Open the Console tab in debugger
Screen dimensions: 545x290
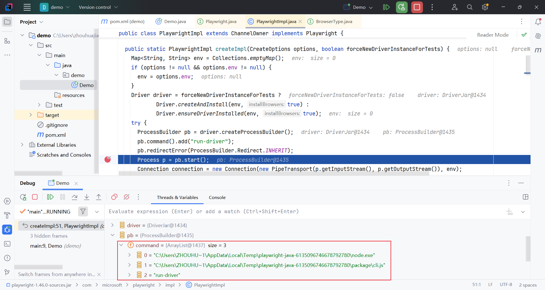tap(217, 197)
